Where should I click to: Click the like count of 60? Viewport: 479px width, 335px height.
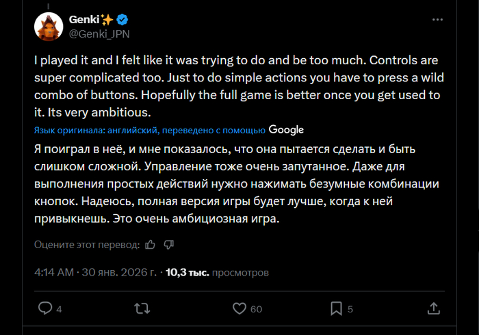pos(256,309)
